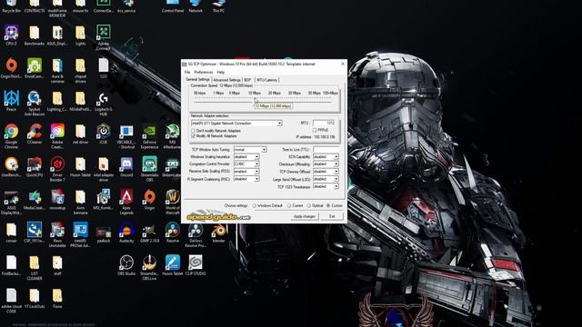The image size is (582, 327).
Task: Launch the Spybot Anti-Beacon shortcut
Action: pyautogui.click(x=35, y=104)
